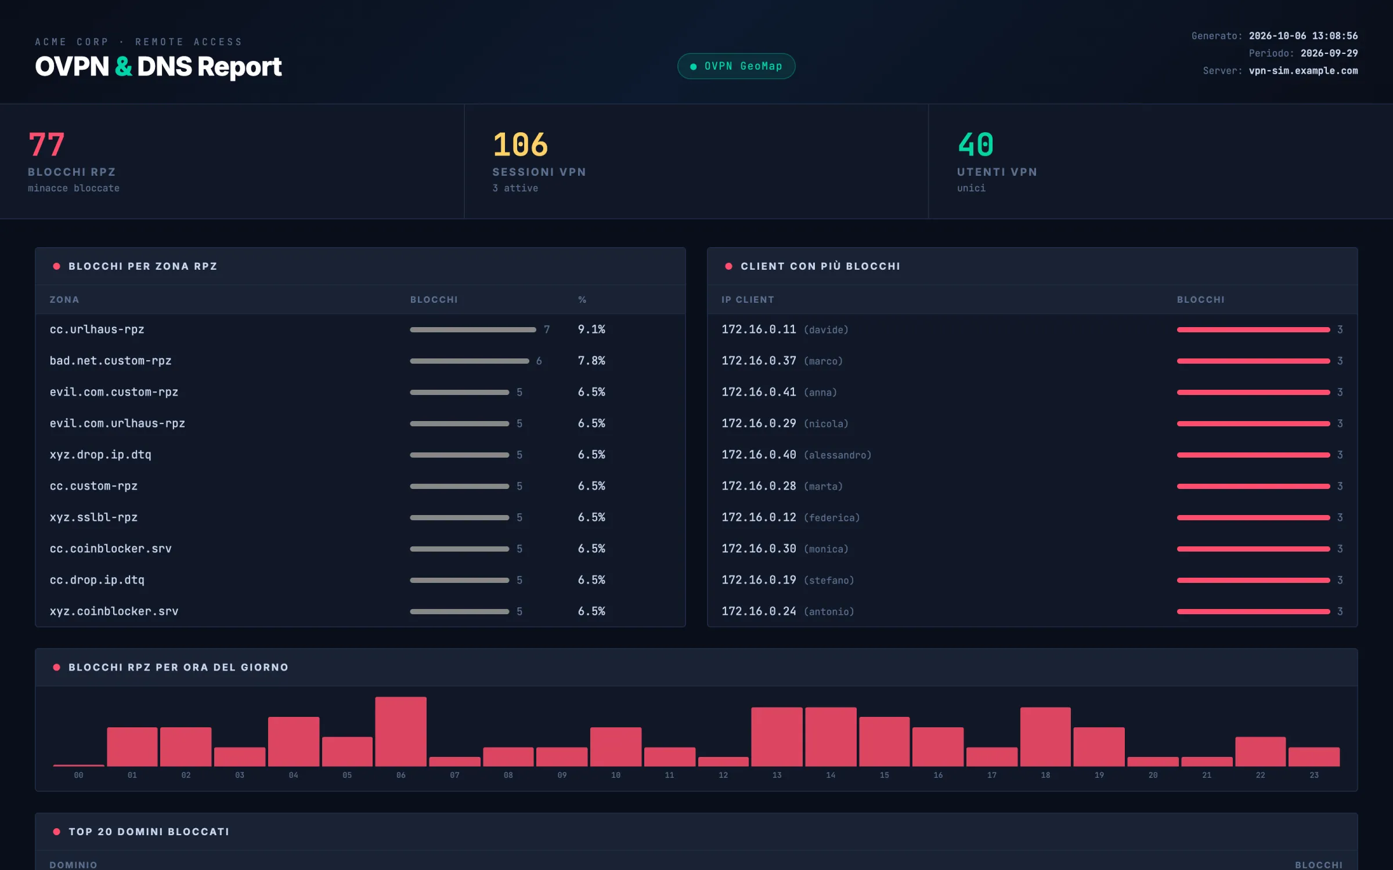The height and width of the screenshot is (870, 1393).
Task: Select the 40 Utenti VPN value
Action: tap(976, 144)
